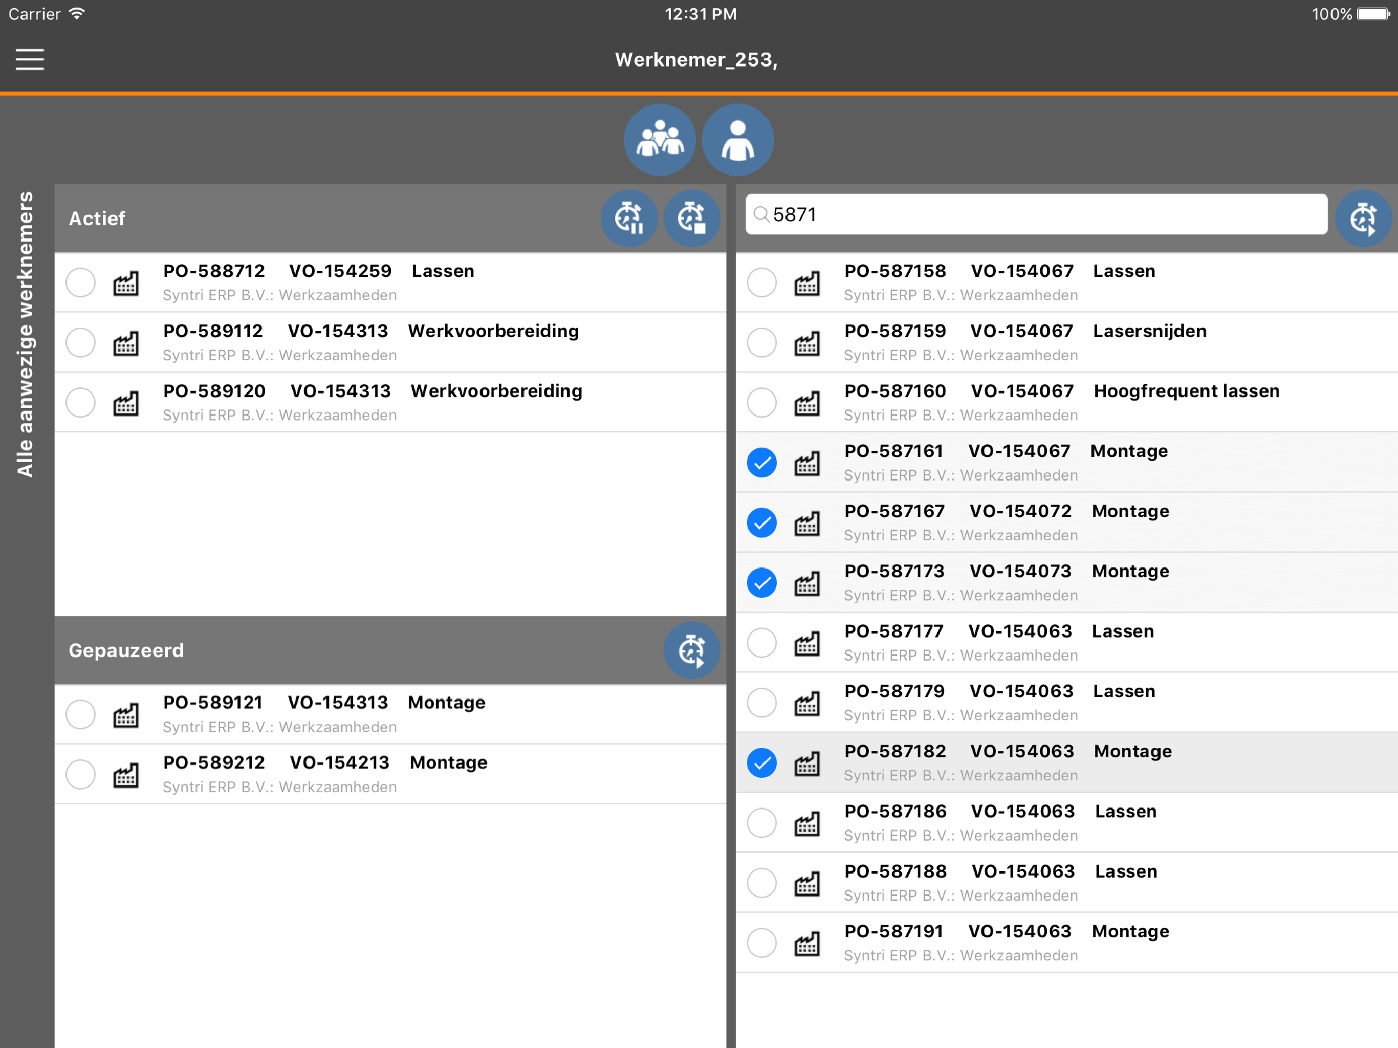The height and width of the screenshot is (1048, 1398).
Task: Click VO-154213 order number
Action: pos(339,763)
